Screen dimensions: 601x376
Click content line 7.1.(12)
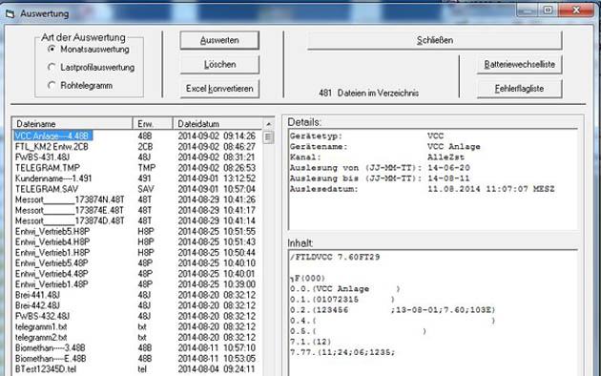[x=310, y=342]
